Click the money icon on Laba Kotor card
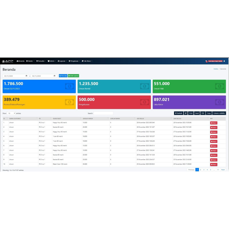This screenshot has height=229, width=229. click(x=220, y=102)
